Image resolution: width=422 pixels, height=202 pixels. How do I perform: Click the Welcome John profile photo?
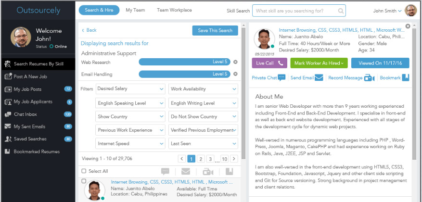pos(21,37)
